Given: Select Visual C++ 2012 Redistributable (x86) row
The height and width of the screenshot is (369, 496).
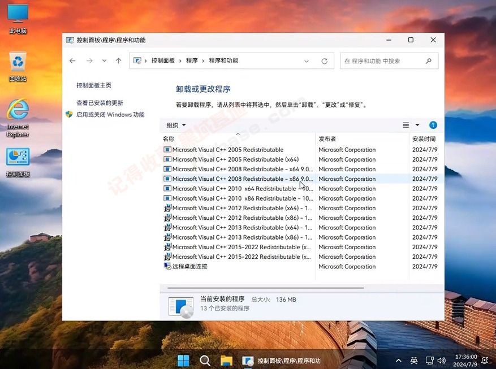Looking at the screenshot, I should click(302, 218).
